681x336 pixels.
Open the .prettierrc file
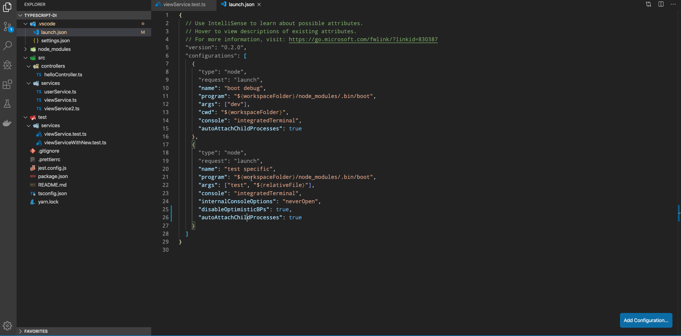click(84, 160)
